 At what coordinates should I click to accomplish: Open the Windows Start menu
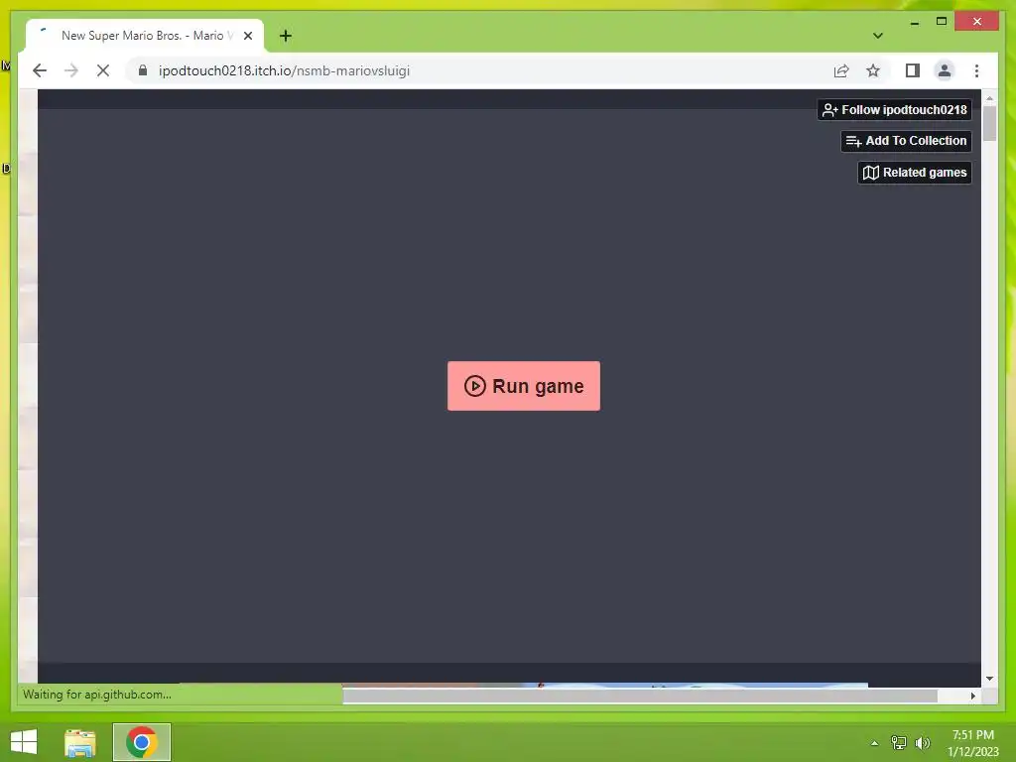coord(24,742)
